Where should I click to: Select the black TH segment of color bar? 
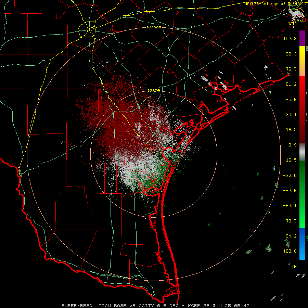[x=302, y=267]
